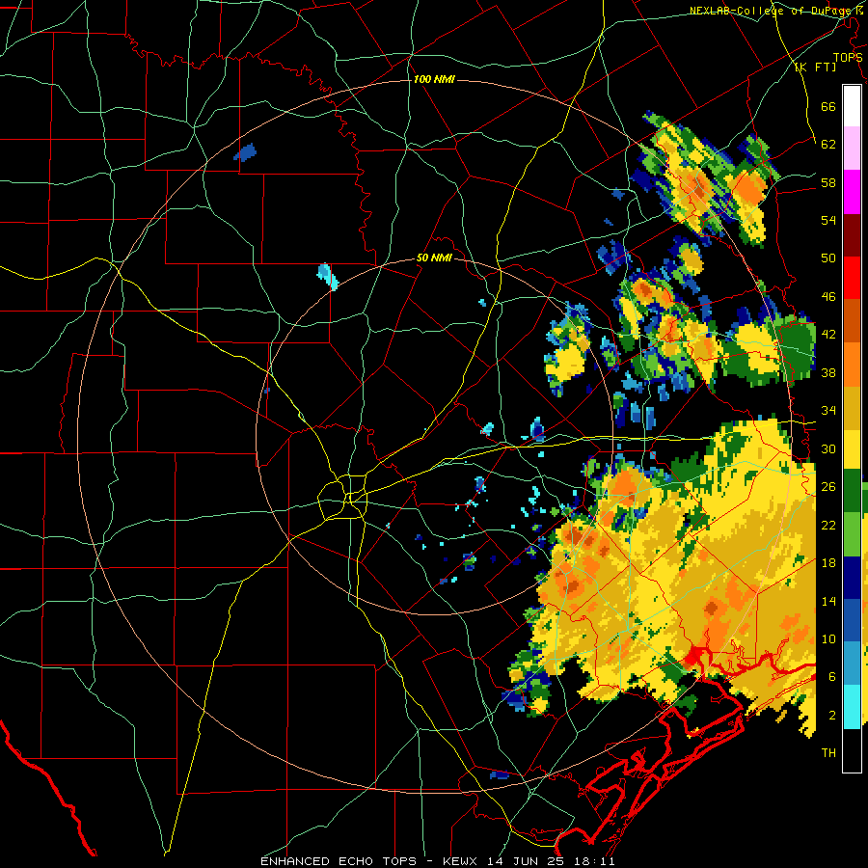Click the orange legend swatch near 38
Screen dimensions: 868x868
[852, 365]
